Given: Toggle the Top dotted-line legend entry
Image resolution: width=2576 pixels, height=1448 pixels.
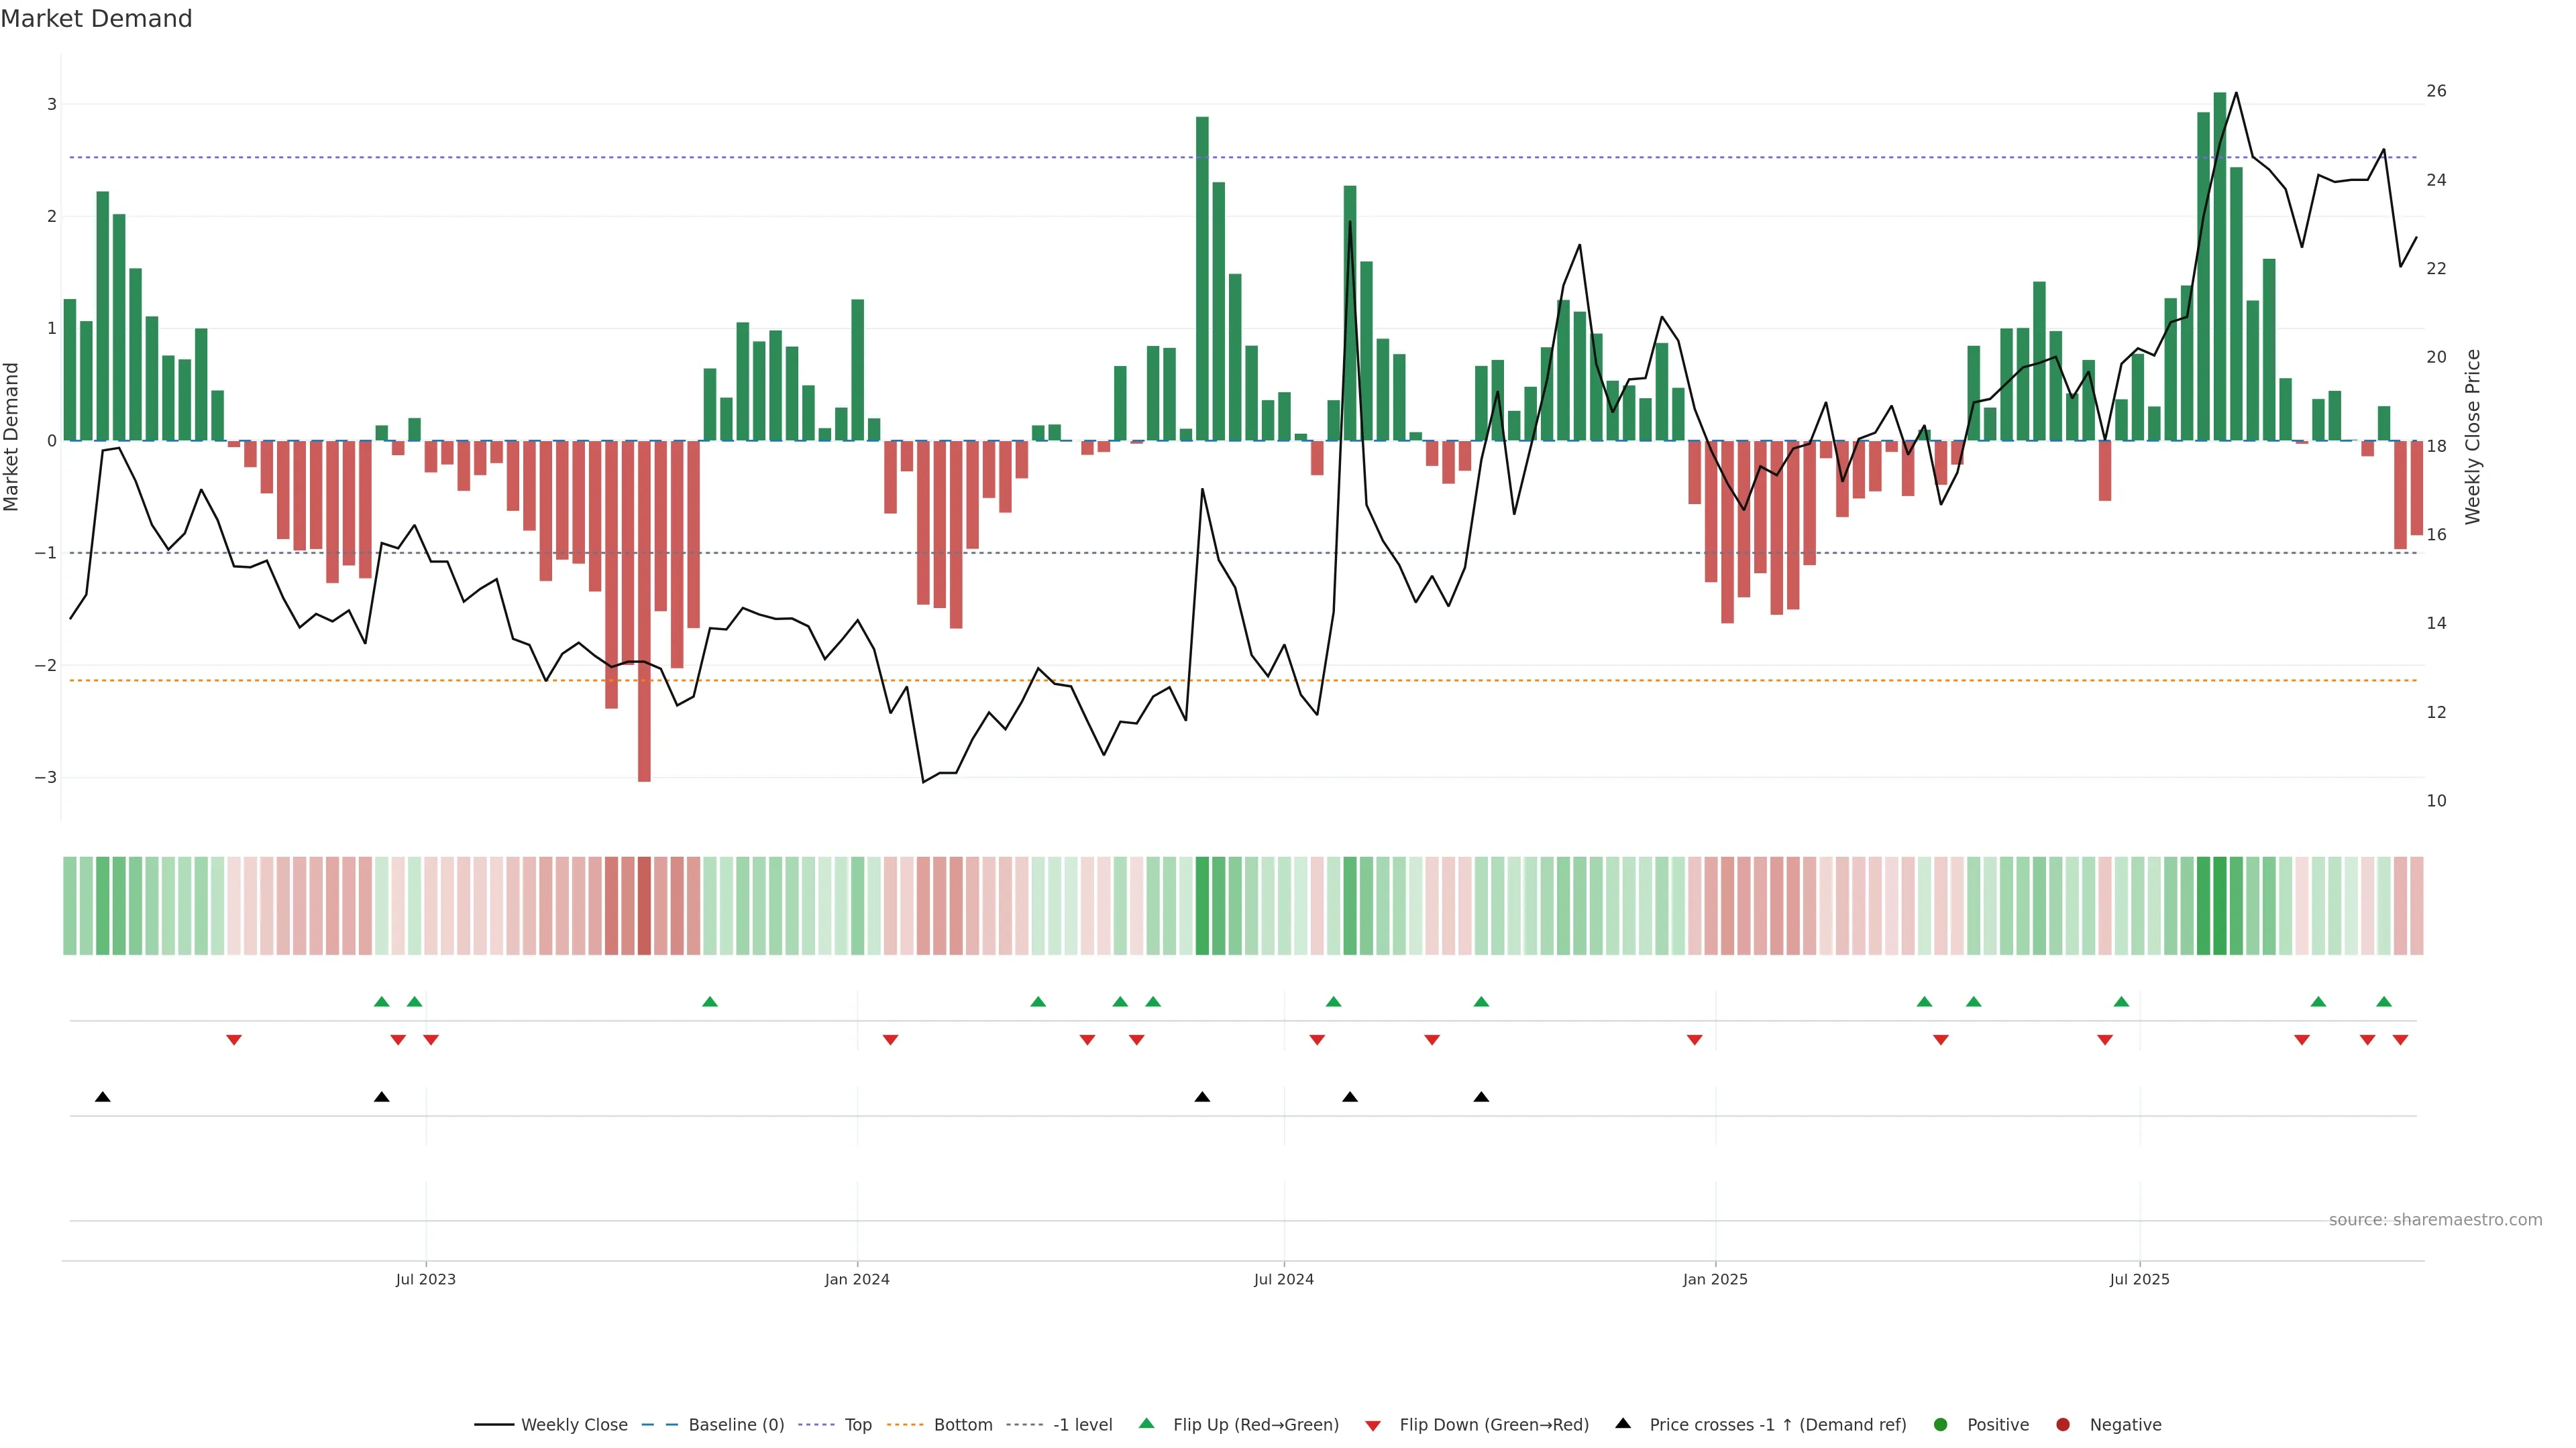Looking at the screenshot, I should (857, 1424).
